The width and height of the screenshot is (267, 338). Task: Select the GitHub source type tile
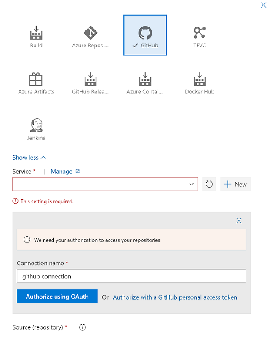tap(145, 35)
